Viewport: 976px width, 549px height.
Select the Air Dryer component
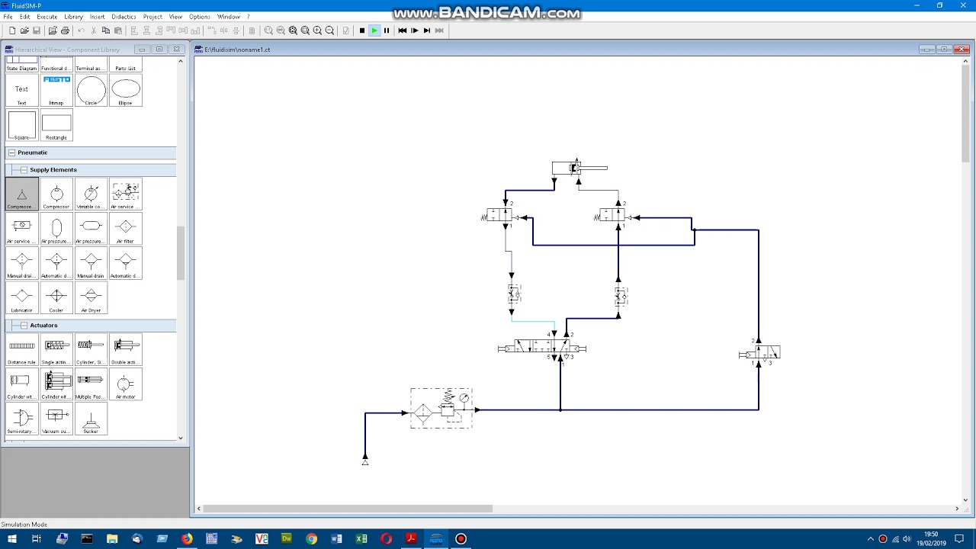(91, 299)
